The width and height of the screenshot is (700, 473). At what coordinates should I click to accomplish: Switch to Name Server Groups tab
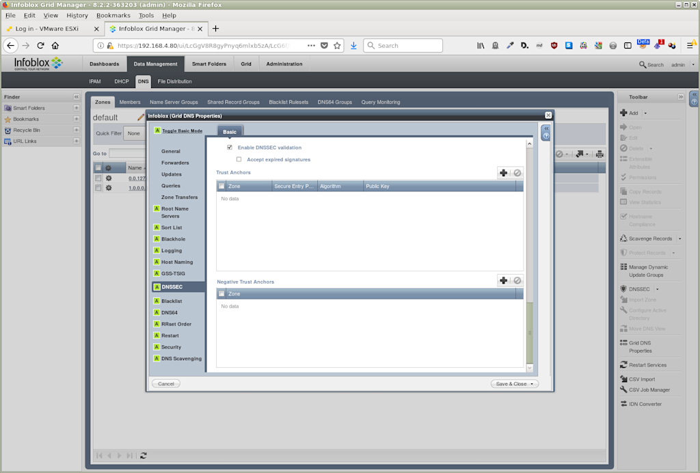coord(174,102)
